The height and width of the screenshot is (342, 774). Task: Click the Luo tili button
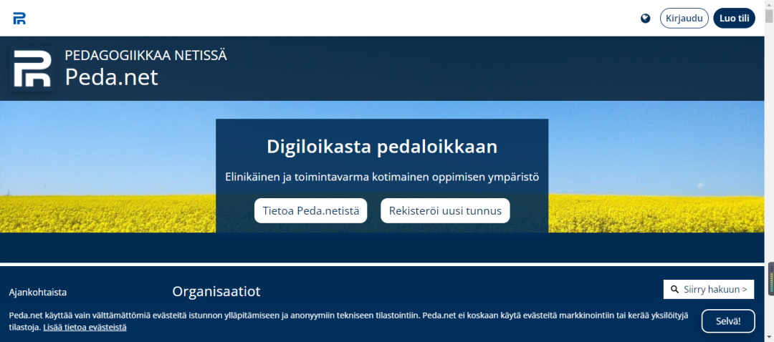(x=734, y=18)
